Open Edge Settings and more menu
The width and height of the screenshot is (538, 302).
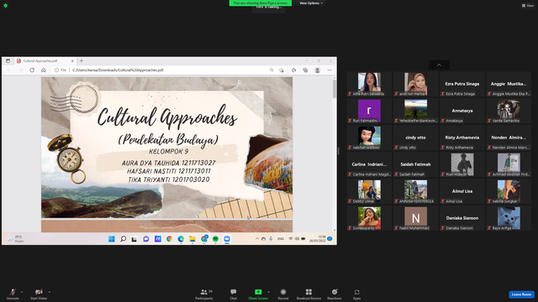point(330,70)
